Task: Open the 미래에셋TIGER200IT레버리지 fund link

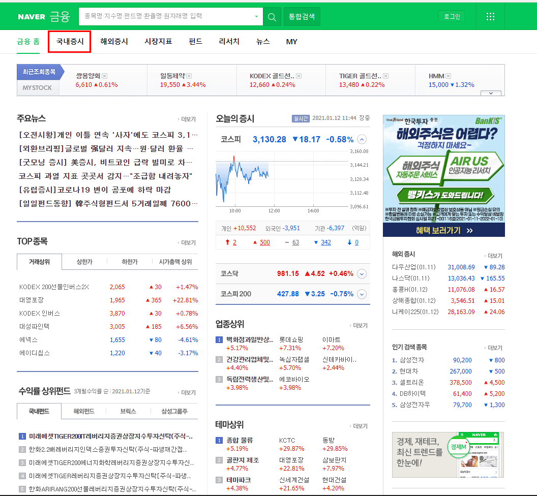Action: 111,437
